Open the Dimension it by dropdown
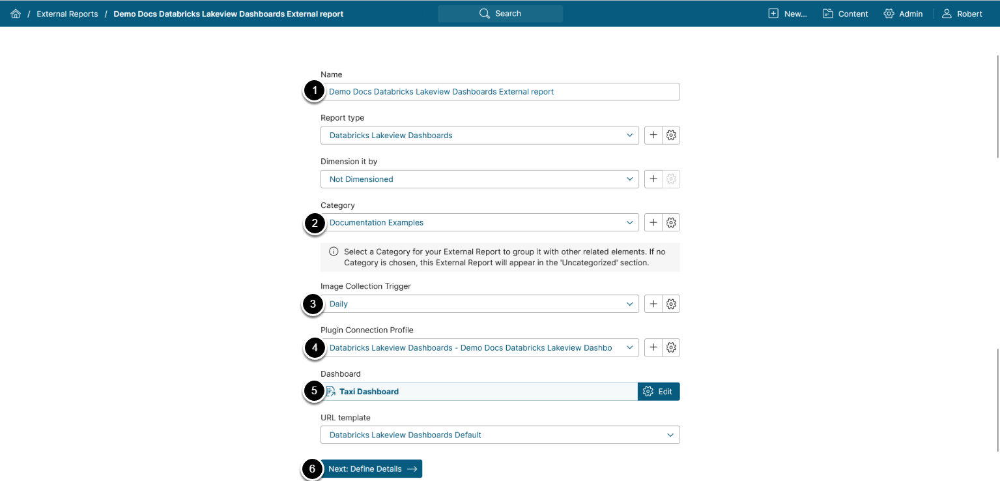Viewport: 1000px width, 481px height. coord(479,179)
